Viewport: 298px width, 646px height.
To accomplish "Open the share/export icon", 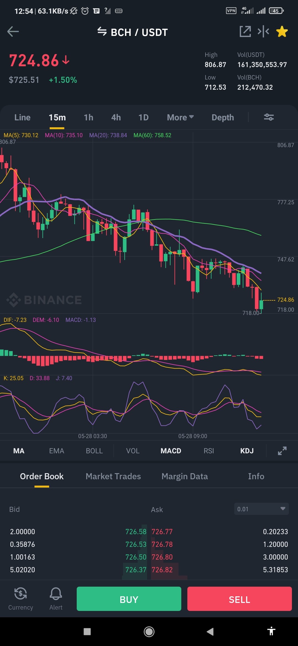I will [x=245, y=31].
